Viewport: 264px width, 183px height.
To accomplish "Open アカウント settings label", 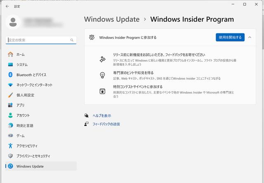I will coord(23,115).
